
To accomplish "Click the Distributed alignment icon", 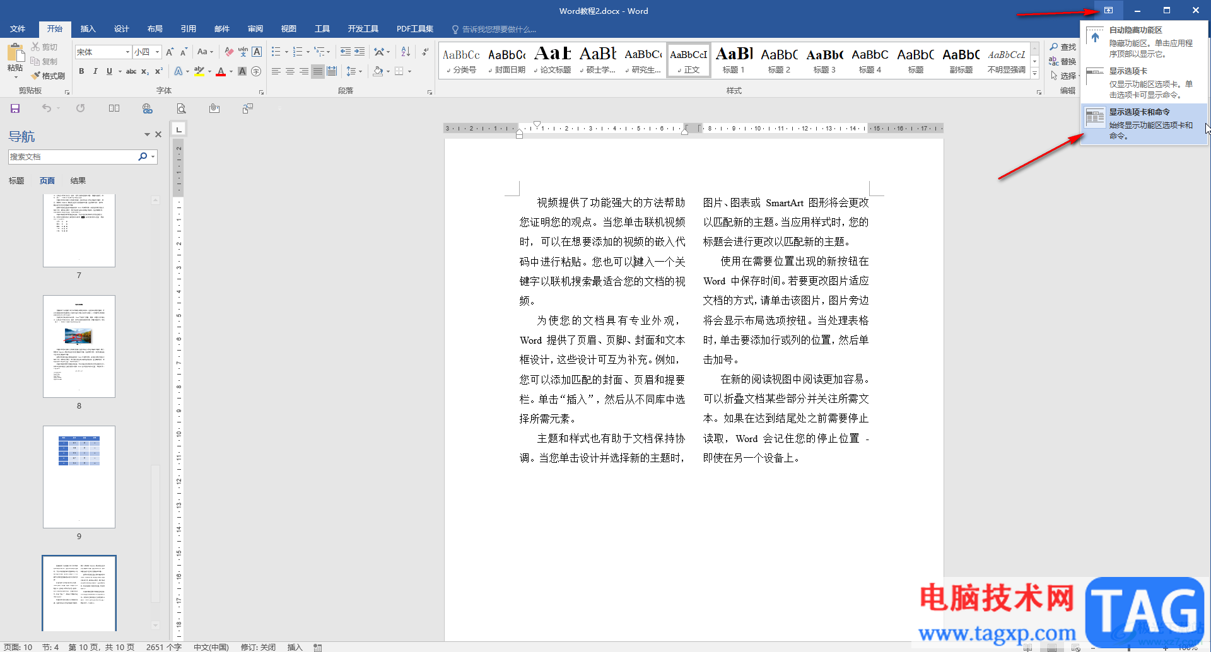I will [332, 71].
